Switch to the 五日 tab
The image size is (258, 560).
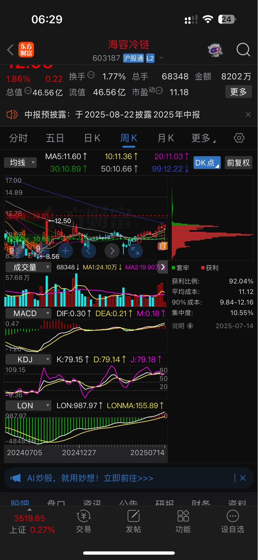click(55, 138)
